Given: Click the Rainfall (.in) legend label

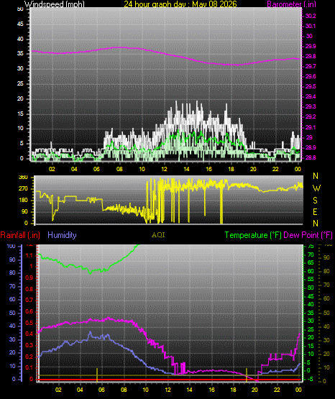Looking at the screenshot, I should point(20,235).
